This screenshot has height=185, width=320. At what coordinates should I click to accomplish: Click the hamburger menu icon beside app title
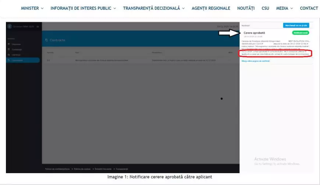[38, 26]
